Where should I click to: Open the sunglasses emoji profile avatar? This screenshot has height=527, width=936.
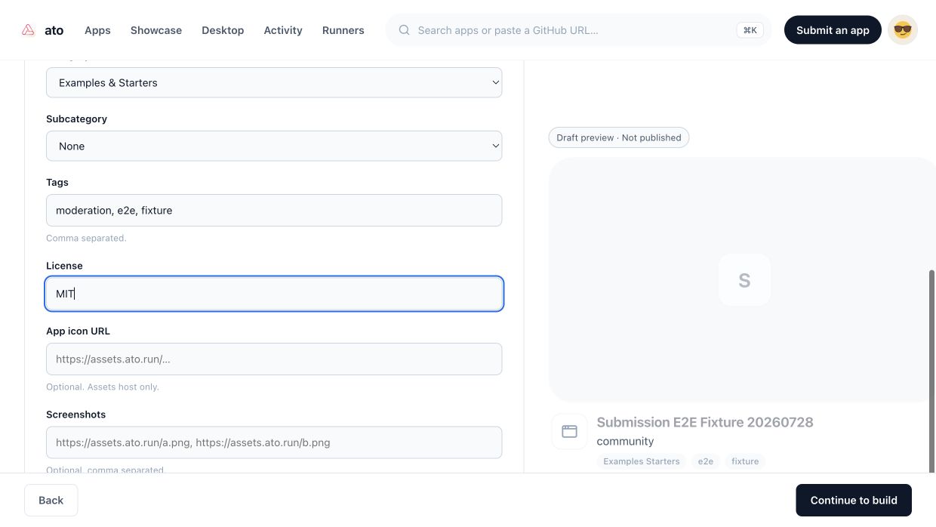[903, 30]
